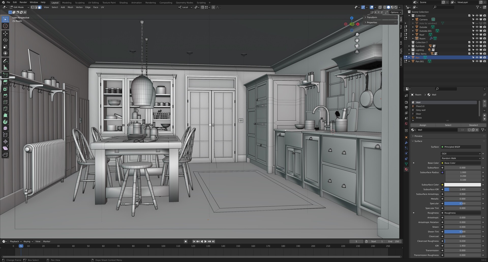The width and height of the screenshot is (488, 262).
Task: Open the Local transform orientation dropdown
Action: coord(185,7)
